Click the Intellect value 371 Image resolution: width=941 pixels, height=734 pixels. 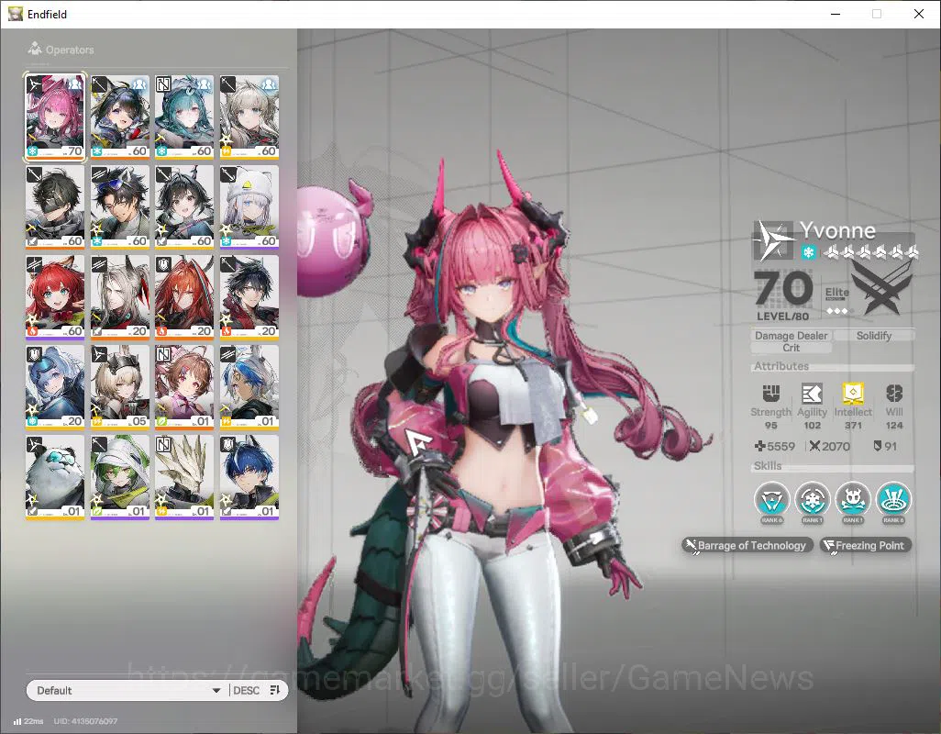853,426
